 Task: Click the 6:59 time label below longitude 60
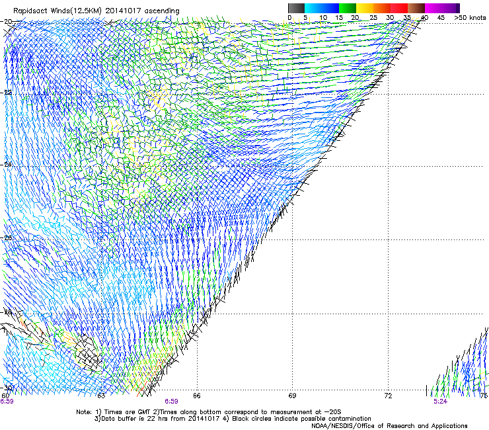click(x=7, y=402)
